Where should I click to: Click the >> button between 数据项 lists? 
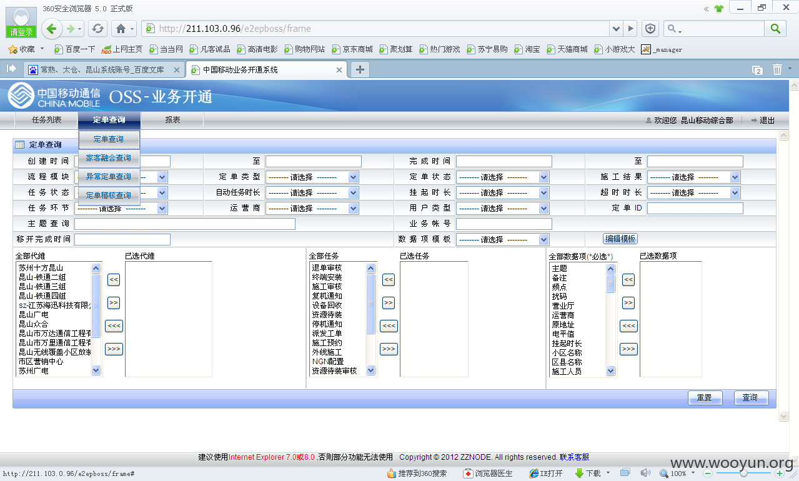click(628, 303)
